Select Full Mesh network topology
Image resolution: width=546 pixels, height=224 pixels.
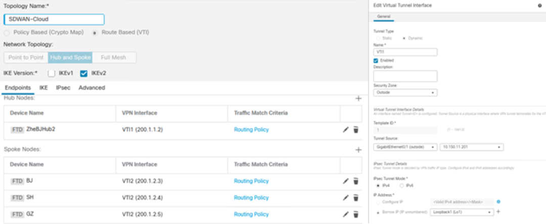click(x=113, y=58)
